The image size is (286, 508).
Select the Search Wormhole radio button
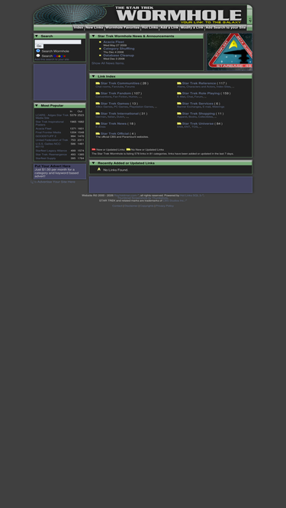pyautogui.click(x=38, y=51)
